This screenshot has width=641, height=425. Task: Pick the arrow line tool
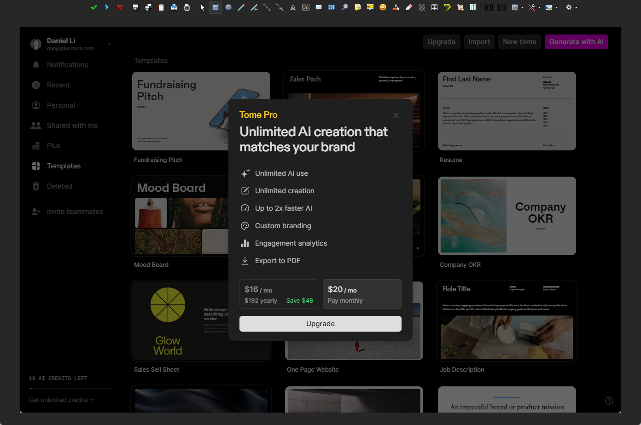point(280,7)
